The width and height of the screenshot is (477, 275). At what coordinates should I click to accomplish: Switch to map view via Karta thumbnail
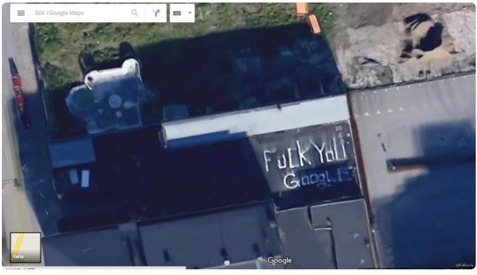point(25,248)
